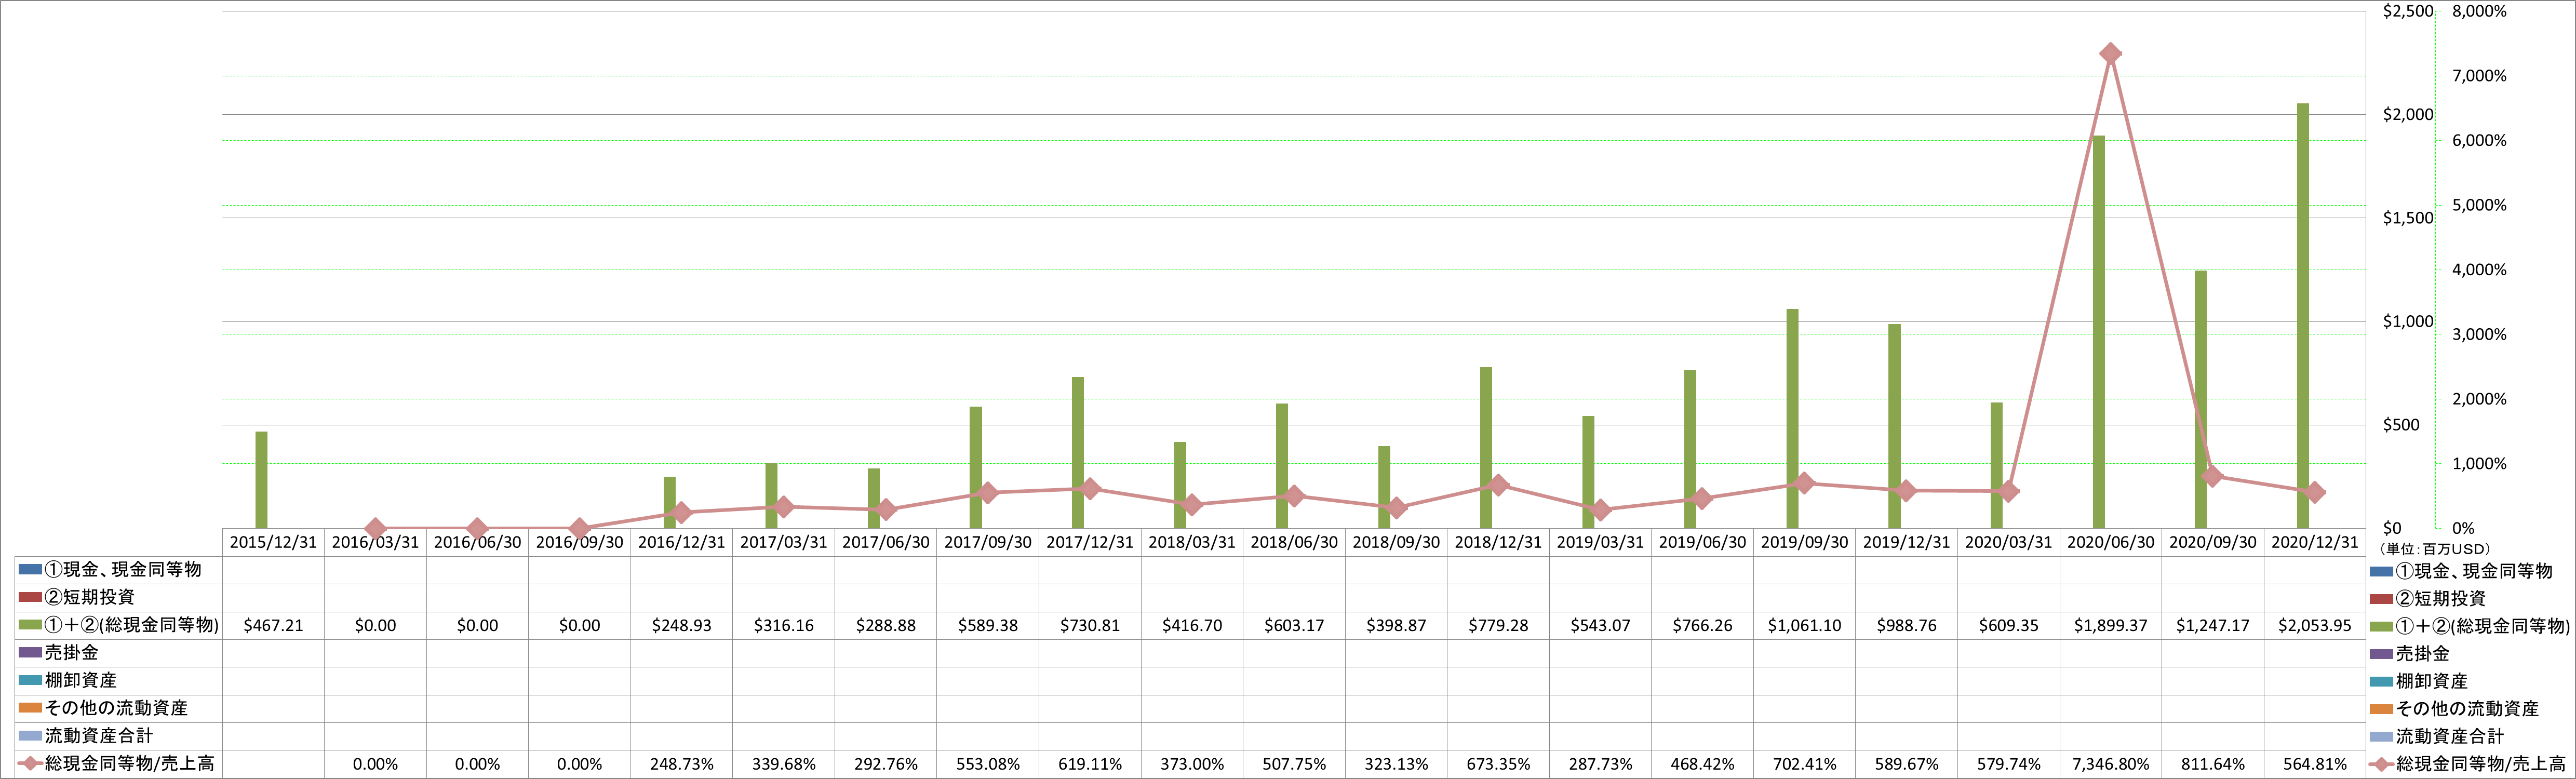The width and height of the screenshot is (2576, 779).
Task: Click the line marker at 2018/12/31
Action: click(x=1498, y=485)
